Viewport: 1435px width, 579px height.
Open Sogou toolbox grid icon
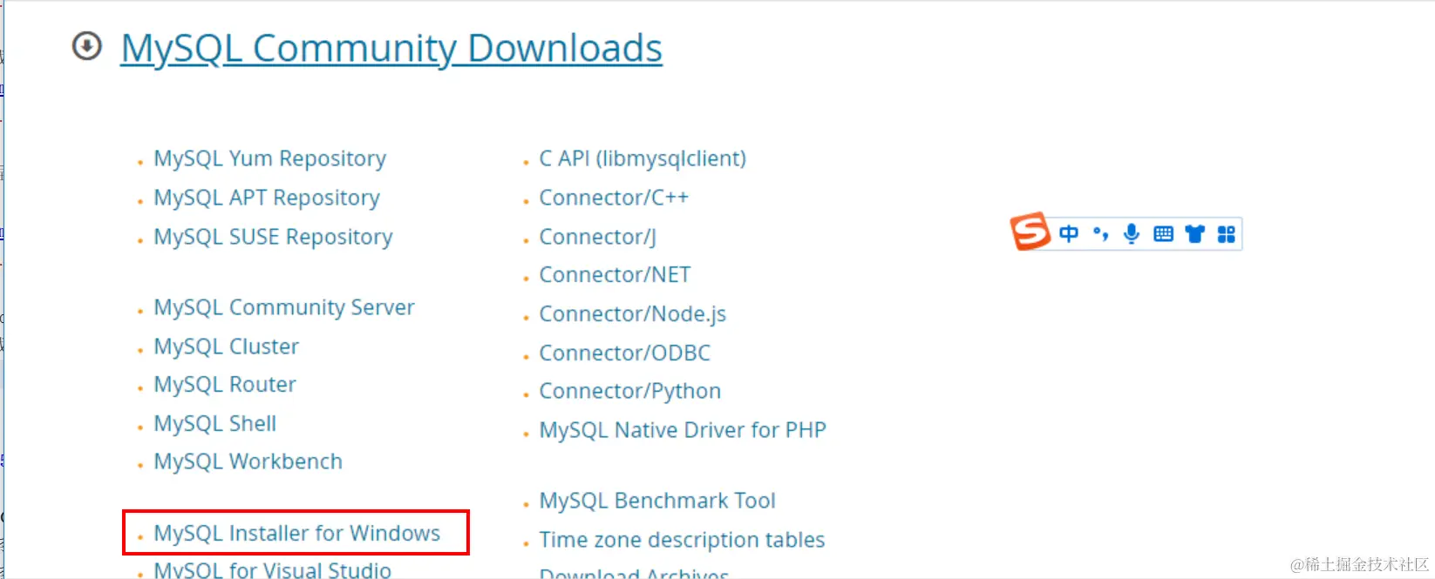[1227, 233]
